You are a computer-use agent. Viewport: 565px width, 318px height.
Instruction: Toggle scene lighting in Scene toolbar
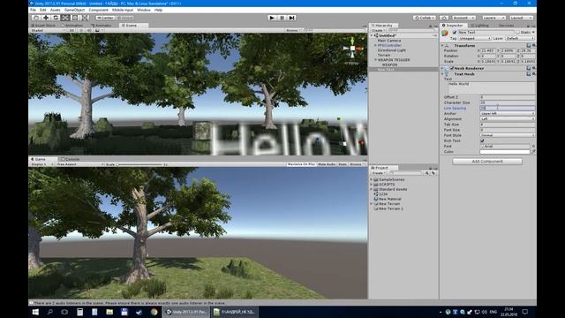point(81,31)
